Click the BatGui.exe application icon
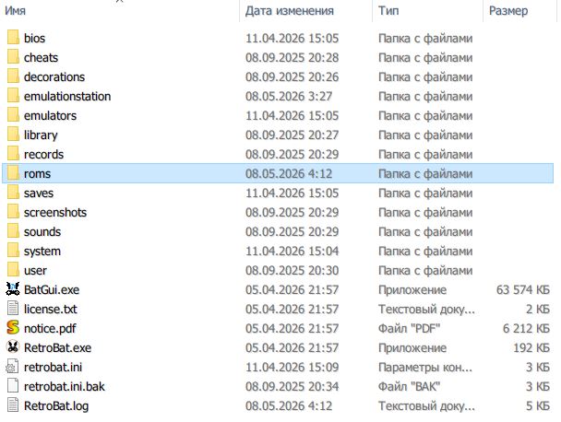Viewport: 561px width, 422px height. click(x=13, y=288)
